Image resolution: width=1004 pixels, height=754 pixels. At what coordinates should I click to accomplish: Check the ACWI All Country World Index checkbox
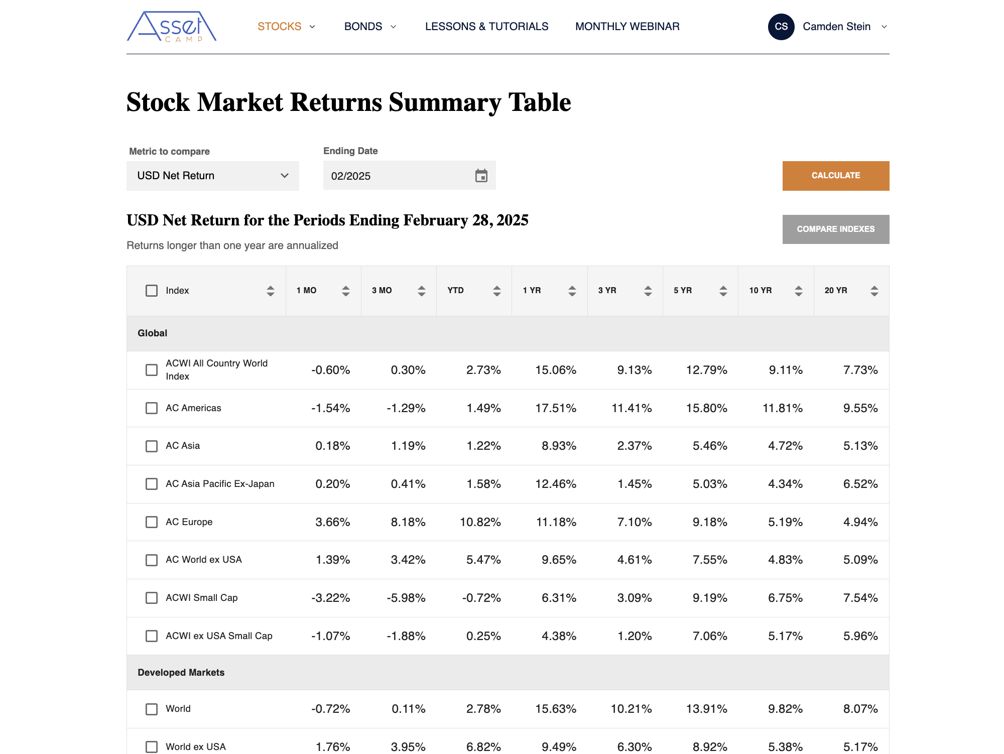[152, 370]
